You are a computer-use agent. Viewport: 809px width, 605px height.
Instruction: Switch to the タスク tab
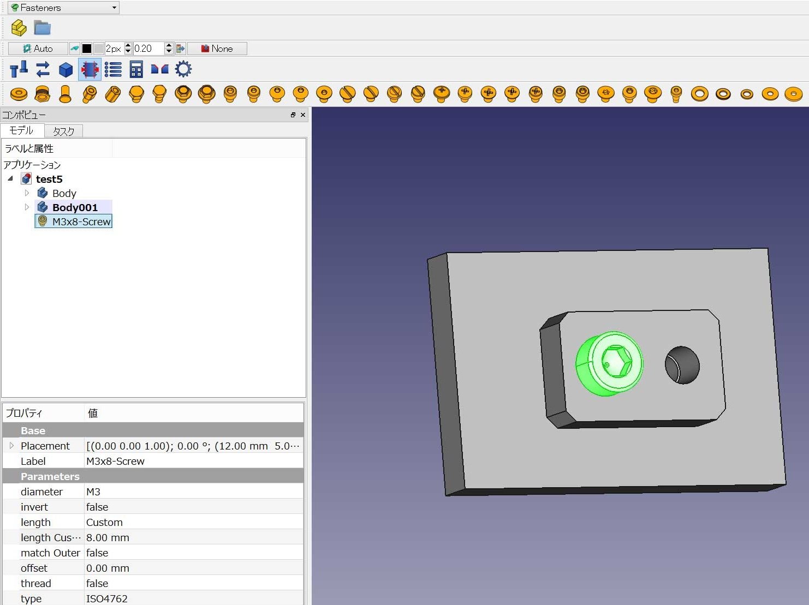(x=64, y=131)
